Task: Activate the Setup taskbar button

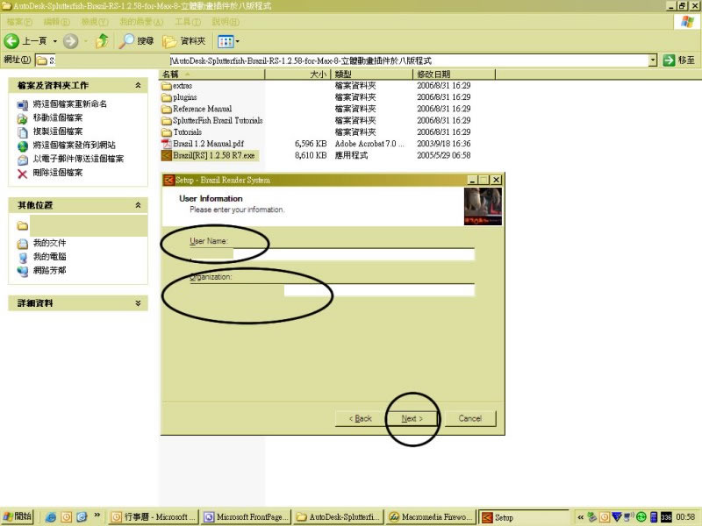Action: tap(523, 517)
